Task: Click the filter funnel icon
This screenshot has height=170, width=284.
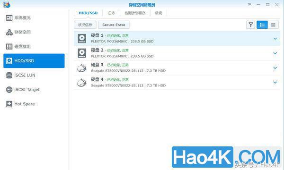Action: tap(251, 25)
